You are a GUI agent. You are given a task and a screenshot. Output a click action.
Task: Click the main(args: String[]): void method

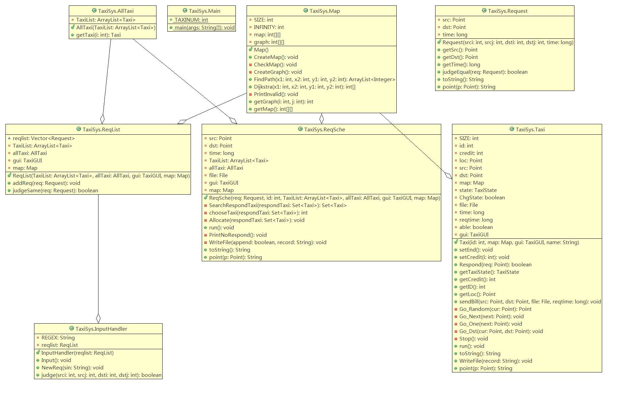click(x=204, y=28)
